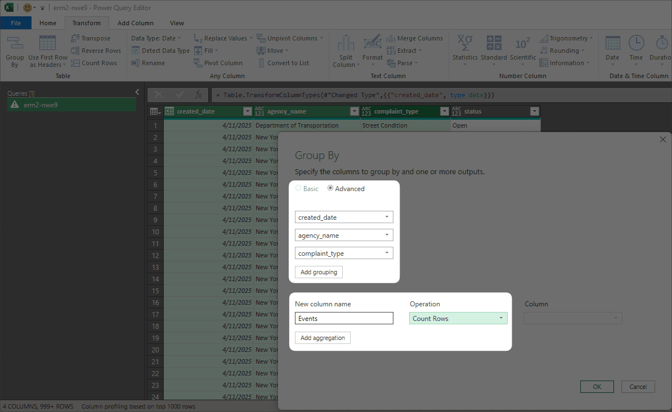The image size is (672, 412).
Task: Click the Parse command
Action: point(402,63)
